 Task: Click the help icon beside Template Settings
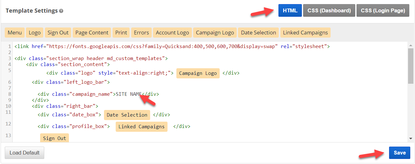click(61, 11)
